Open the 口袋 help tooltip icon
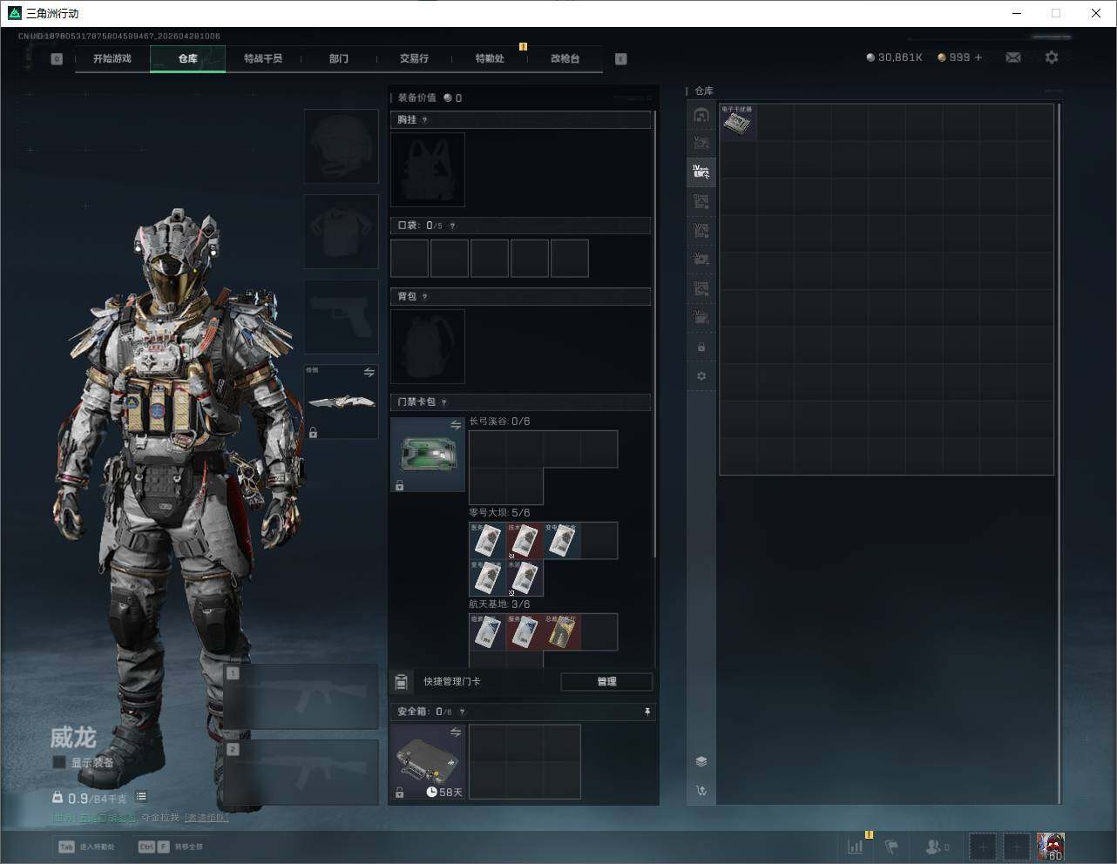Image resolution: width=1117 pixels, height=864 pixels. coord(452,226)
